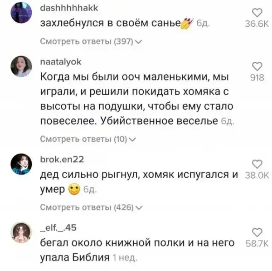The width and height of the screenshot is (272, 271).
Task: Click the 36.6K like count
Action: coord(257,24)
